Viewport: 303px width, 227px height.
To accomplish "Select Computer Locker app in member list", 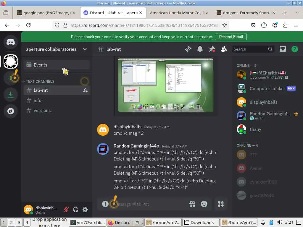I will [x=267, y=89].
